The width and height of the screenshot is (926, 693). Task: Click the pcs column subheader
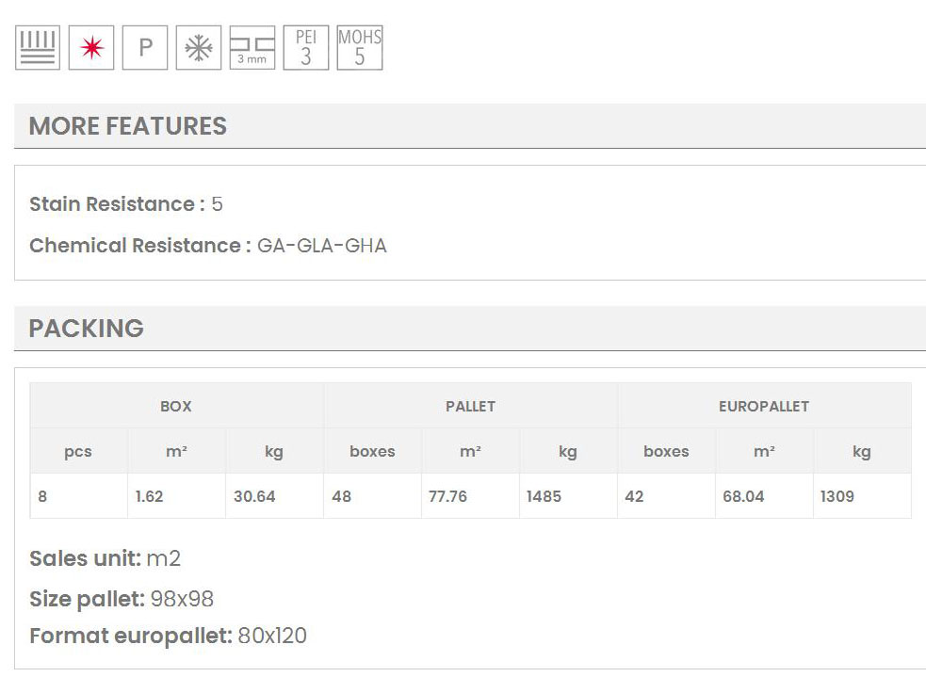pyautogui.click(x=78, y=452)
